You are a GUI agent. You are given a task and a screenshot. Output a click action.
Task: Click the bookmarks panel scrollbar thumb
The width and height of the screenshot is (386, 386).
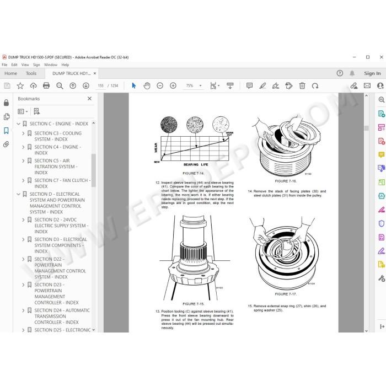(x=94, y=170)
